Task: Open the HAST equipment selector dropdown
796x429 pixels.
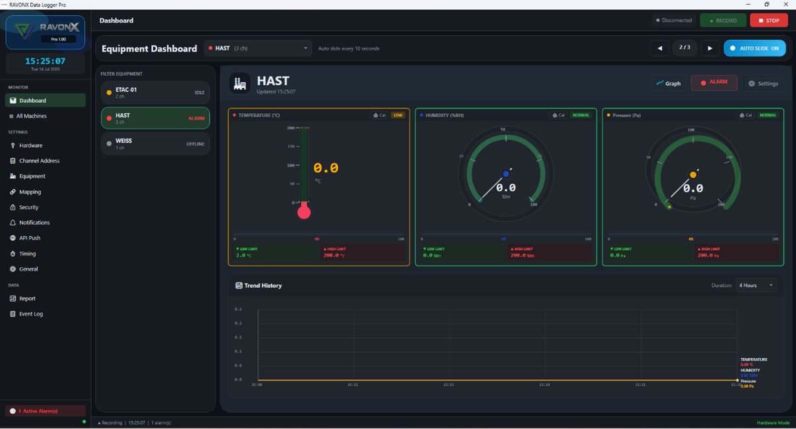Action: 258,48
